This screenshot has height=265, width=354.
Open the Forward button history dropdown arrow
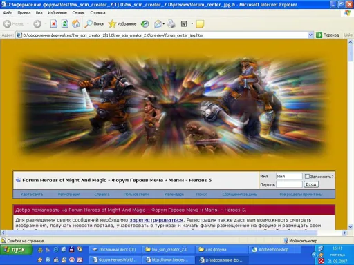(46, 23)
